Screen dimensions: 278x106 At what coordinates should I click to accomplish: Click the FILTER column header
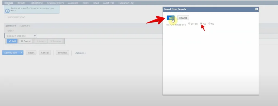tap(10, 31)
